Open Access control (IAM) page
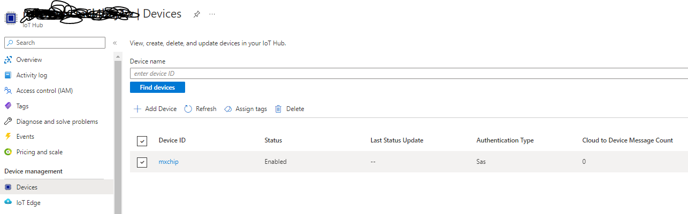The height and width of the screenshot is (214, 688). tap(44, 91)
